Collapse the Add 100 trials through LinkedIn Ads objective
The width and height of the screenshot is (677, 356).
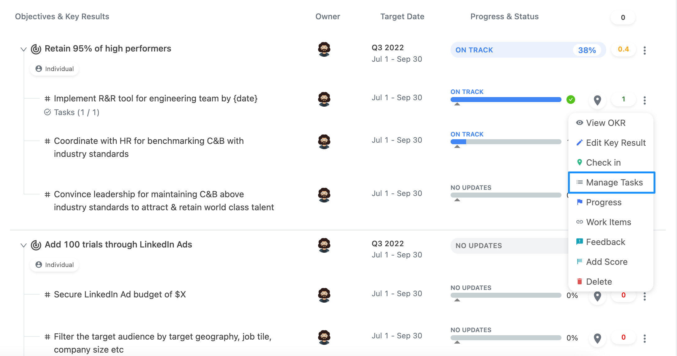pos(23,245)
